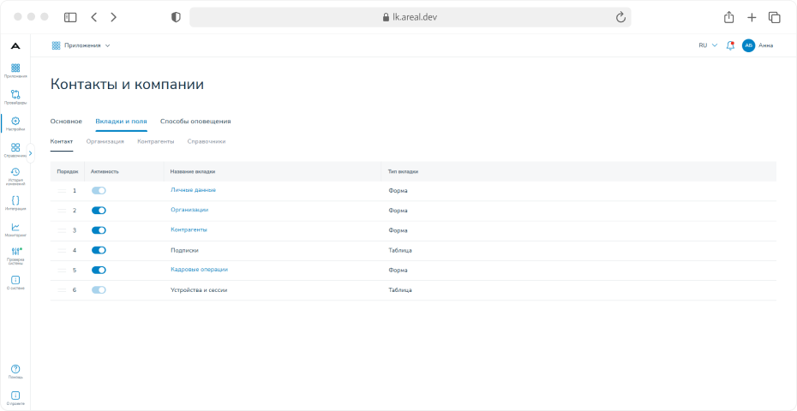Click the Порядок column header

[68, 172]
